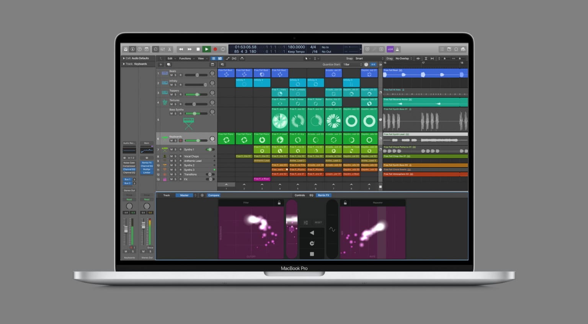
Task: Open the Library icon in the top toolbar
Action: click(126, 49)
